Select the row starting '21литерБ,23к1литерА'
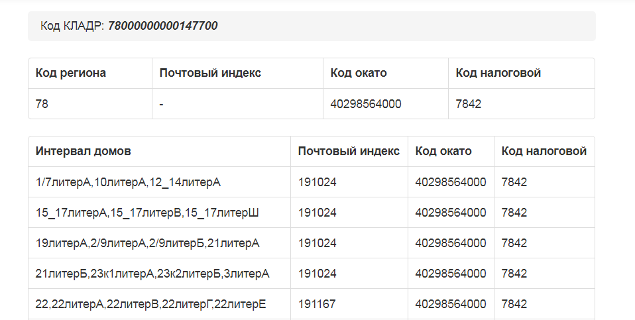This screenshot has width=635, height=320. tap(152, 274)
